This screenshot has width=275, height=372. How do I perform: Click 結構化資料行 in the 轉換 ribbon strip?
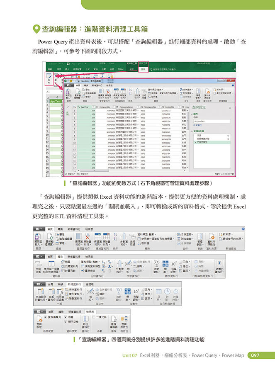[x=219, y=266]
